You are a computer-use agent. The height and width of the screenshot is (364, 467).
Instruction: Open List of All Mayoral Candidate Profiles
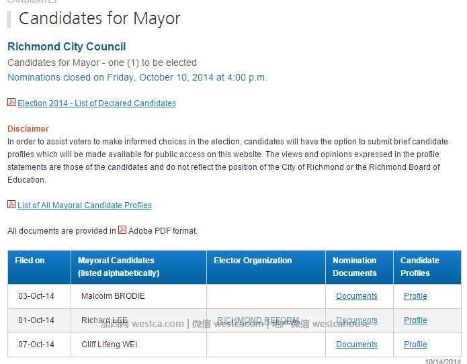pyautogui.click(x=85, y=206)
